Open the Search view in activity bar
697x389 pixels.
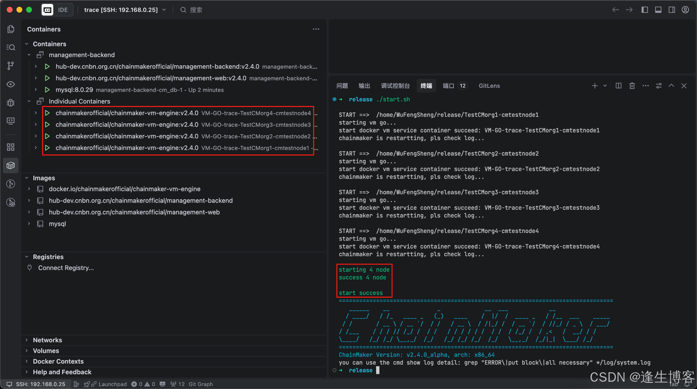(11, 47)
